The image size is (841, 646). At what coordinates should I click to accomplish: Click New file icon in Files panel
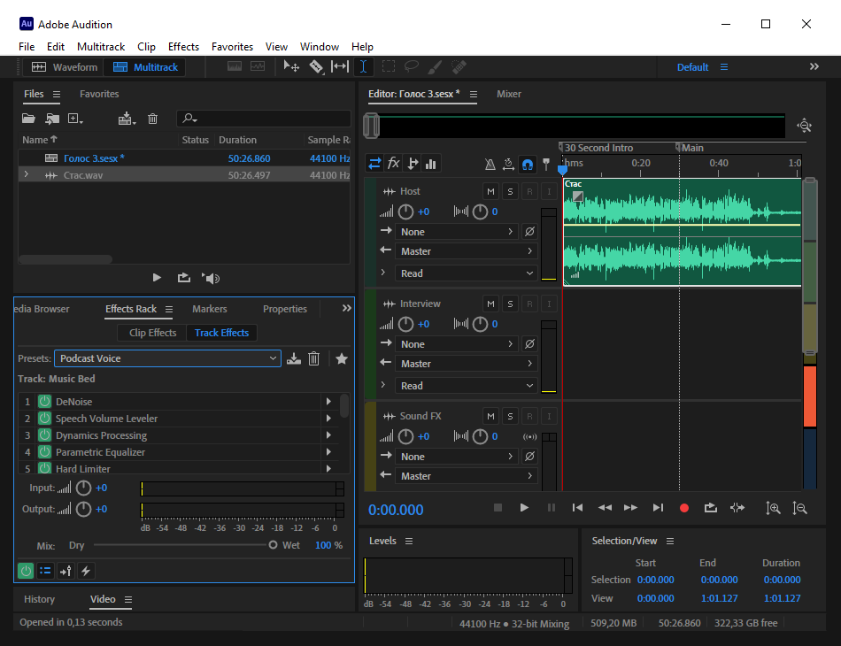75,119
